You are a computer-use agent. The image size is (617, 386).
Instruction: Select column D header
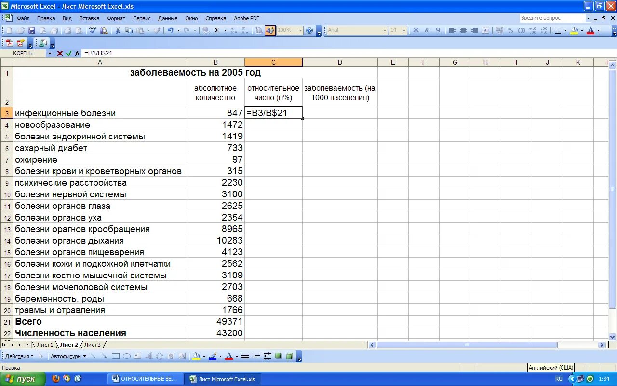(340, 62)
